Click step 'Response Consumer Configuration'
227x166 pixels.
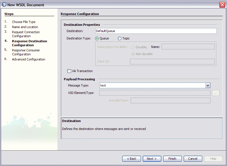[26, 52]
